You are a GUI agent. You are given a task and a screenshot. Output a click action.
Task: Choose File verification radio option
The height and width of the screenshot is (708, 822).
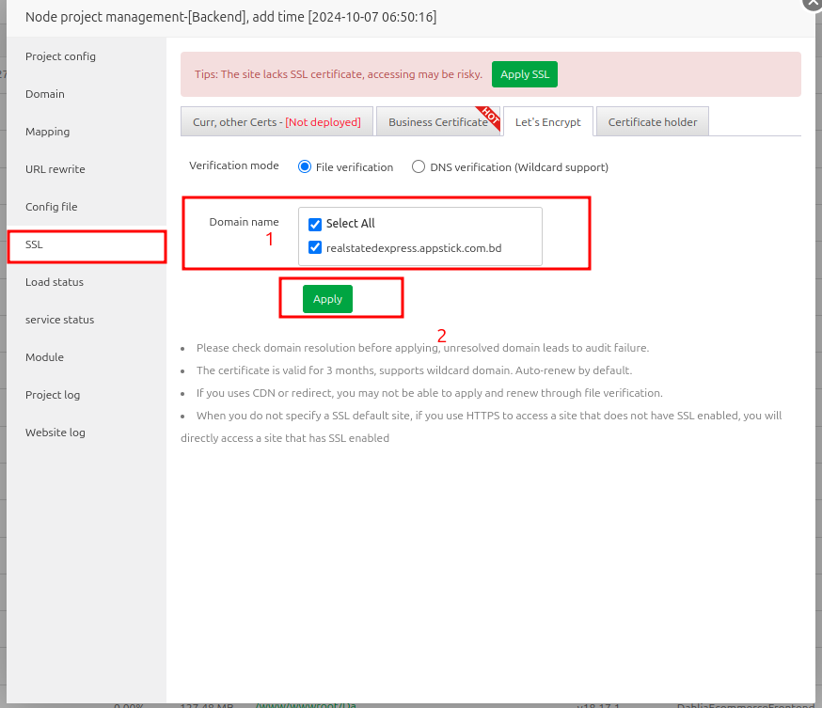pos(305,167)
